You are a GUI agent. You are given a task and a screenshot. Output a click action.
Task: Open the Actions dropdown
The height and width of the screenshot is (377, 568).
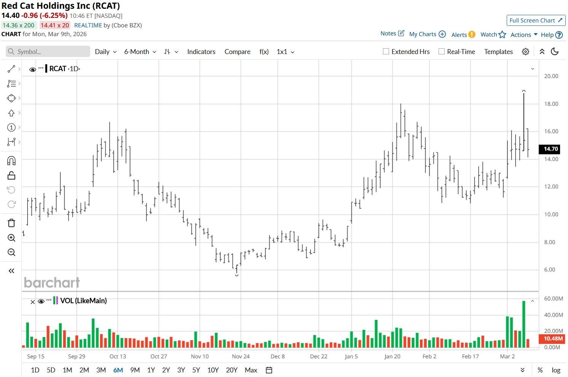coord(524,35)
